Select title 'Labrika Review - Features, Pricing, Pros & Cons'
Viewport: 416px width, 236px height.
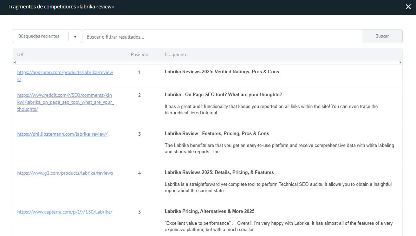click(x=217, y=134)
